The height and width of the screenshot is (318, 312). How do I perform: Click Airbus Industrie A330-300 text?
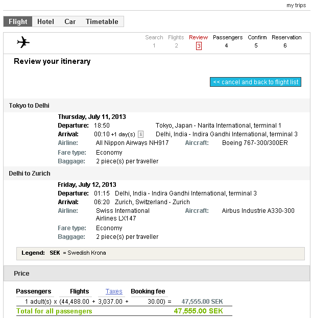click(x=258, y=211)
